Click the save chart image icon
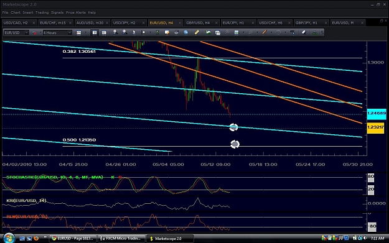Viewport: 389px width, 243px height. pyautogui.click(x=208, y=32)
